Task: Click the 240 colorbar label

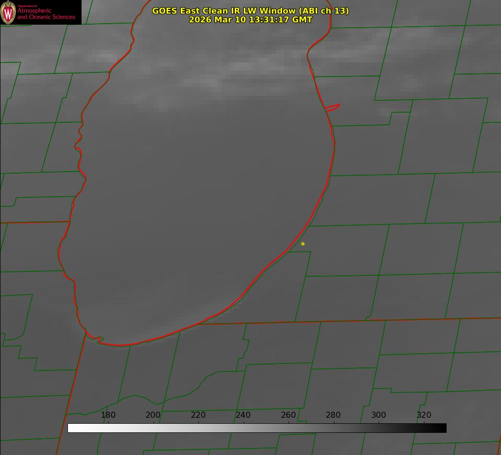Action: [x=243, y=415]
